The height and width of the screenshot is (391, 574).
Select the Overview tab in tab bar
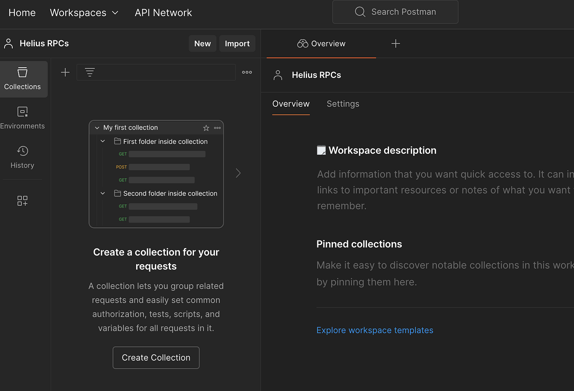(321, 43)
